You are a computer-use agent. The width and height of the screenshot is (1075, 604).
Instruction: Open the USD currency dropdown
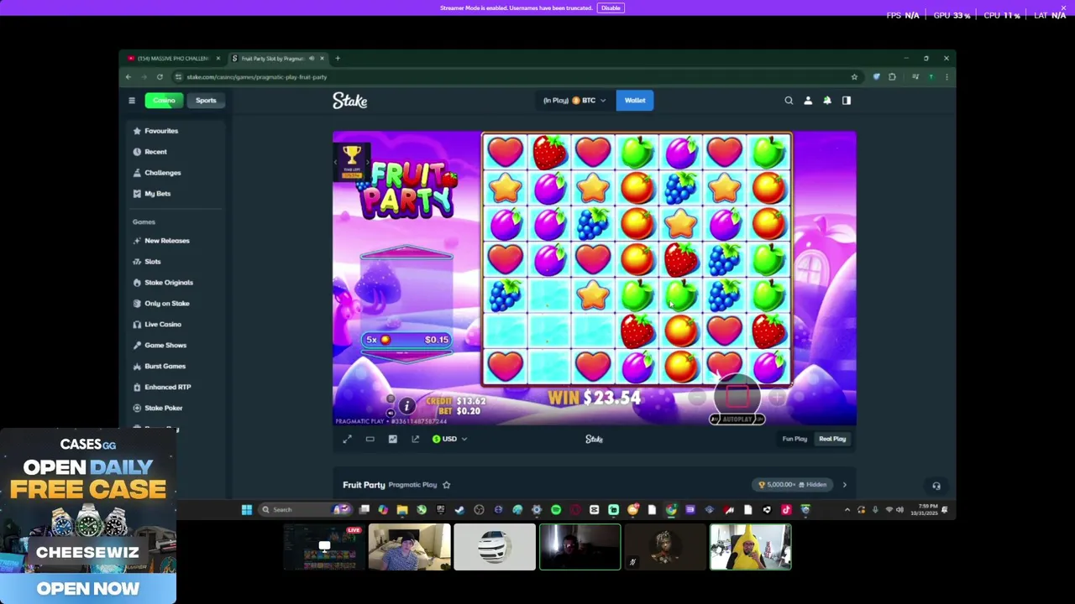pyautogui.click(x=450, y=439)
